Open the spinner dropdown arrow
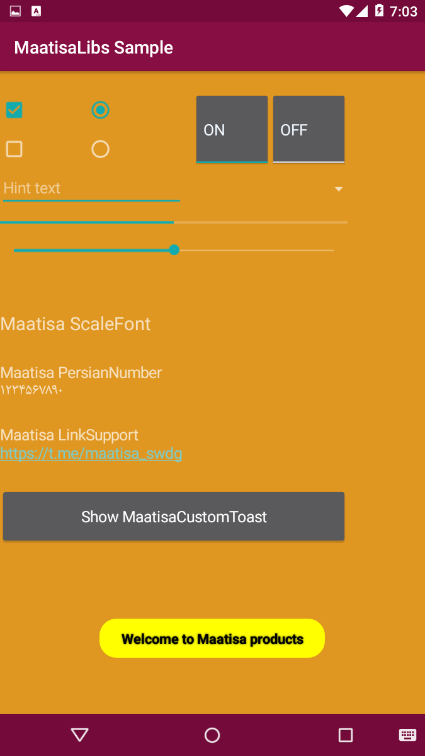Image resolution: width=425 pixels, height=756 pixels. 339,188
